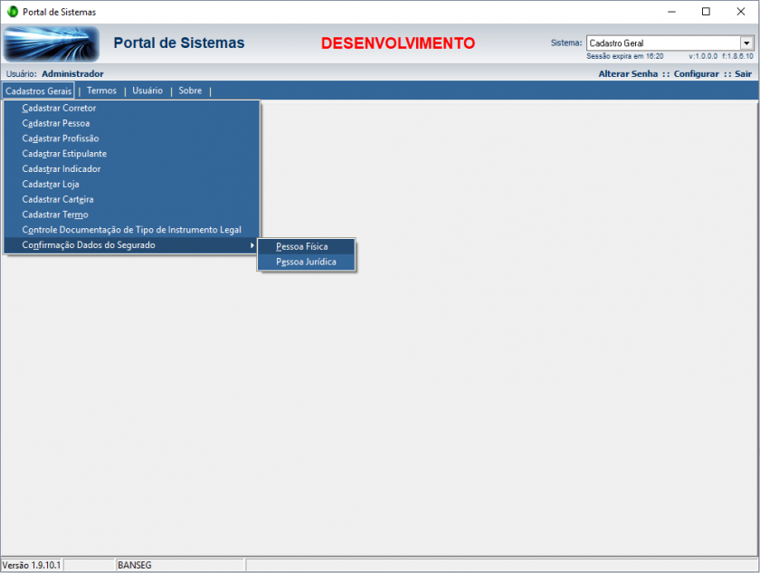Image resolution: width=760 pixels, height=573 pixels.
Task: Select Cadastrar Pessoa menu entry
Action: click(55, 123)
